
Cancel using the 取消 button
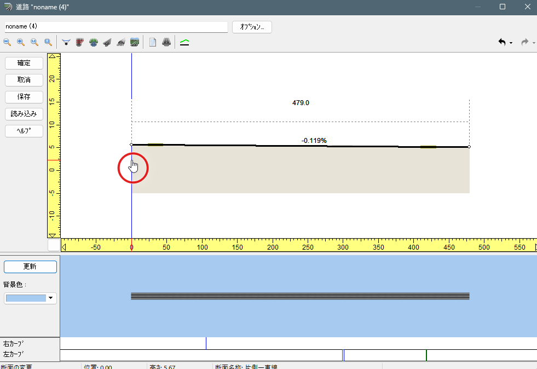click(x=24, y=80)
